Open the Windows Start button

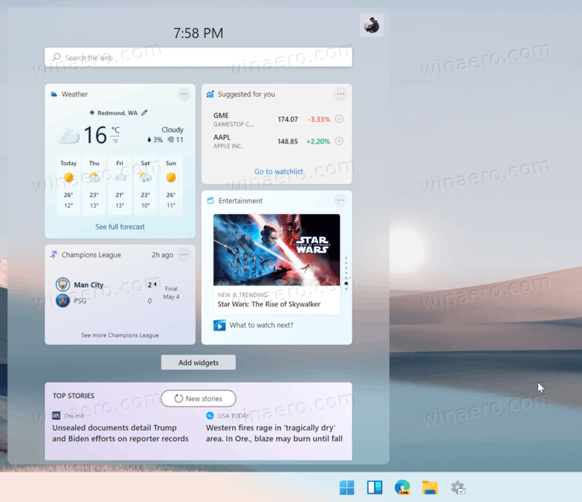(347, 487)
